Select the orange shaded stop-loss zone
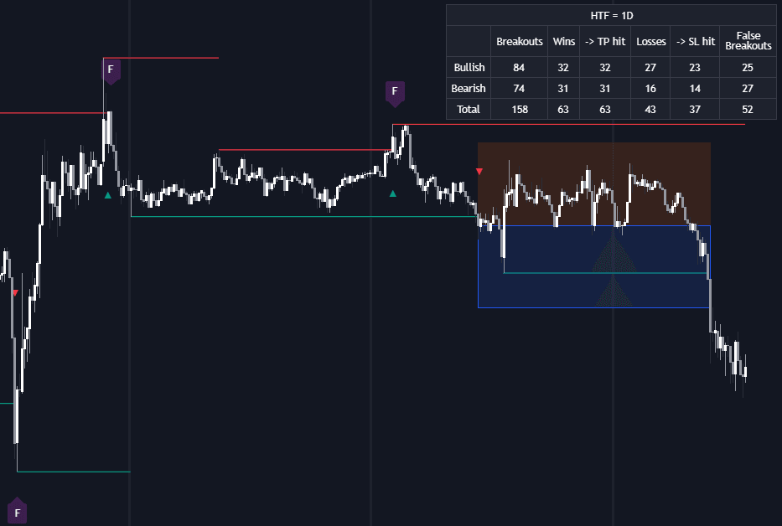The width and height of the screenshot is (782, 526). [594, 184]
